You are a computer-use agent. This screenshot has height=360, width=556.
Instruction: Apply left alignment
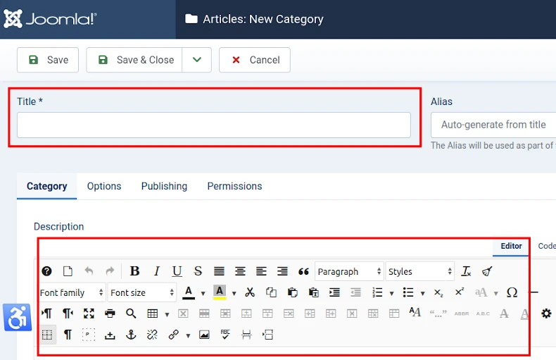pyautogui.click(x=261, y=272)
